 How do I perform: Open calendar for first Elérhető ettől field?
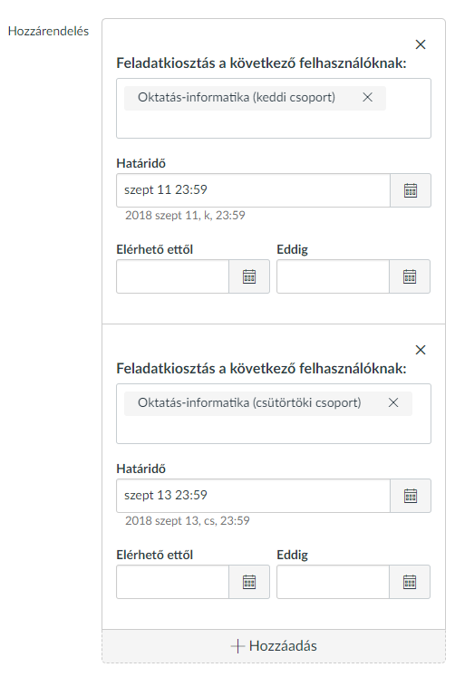[249, 276]
